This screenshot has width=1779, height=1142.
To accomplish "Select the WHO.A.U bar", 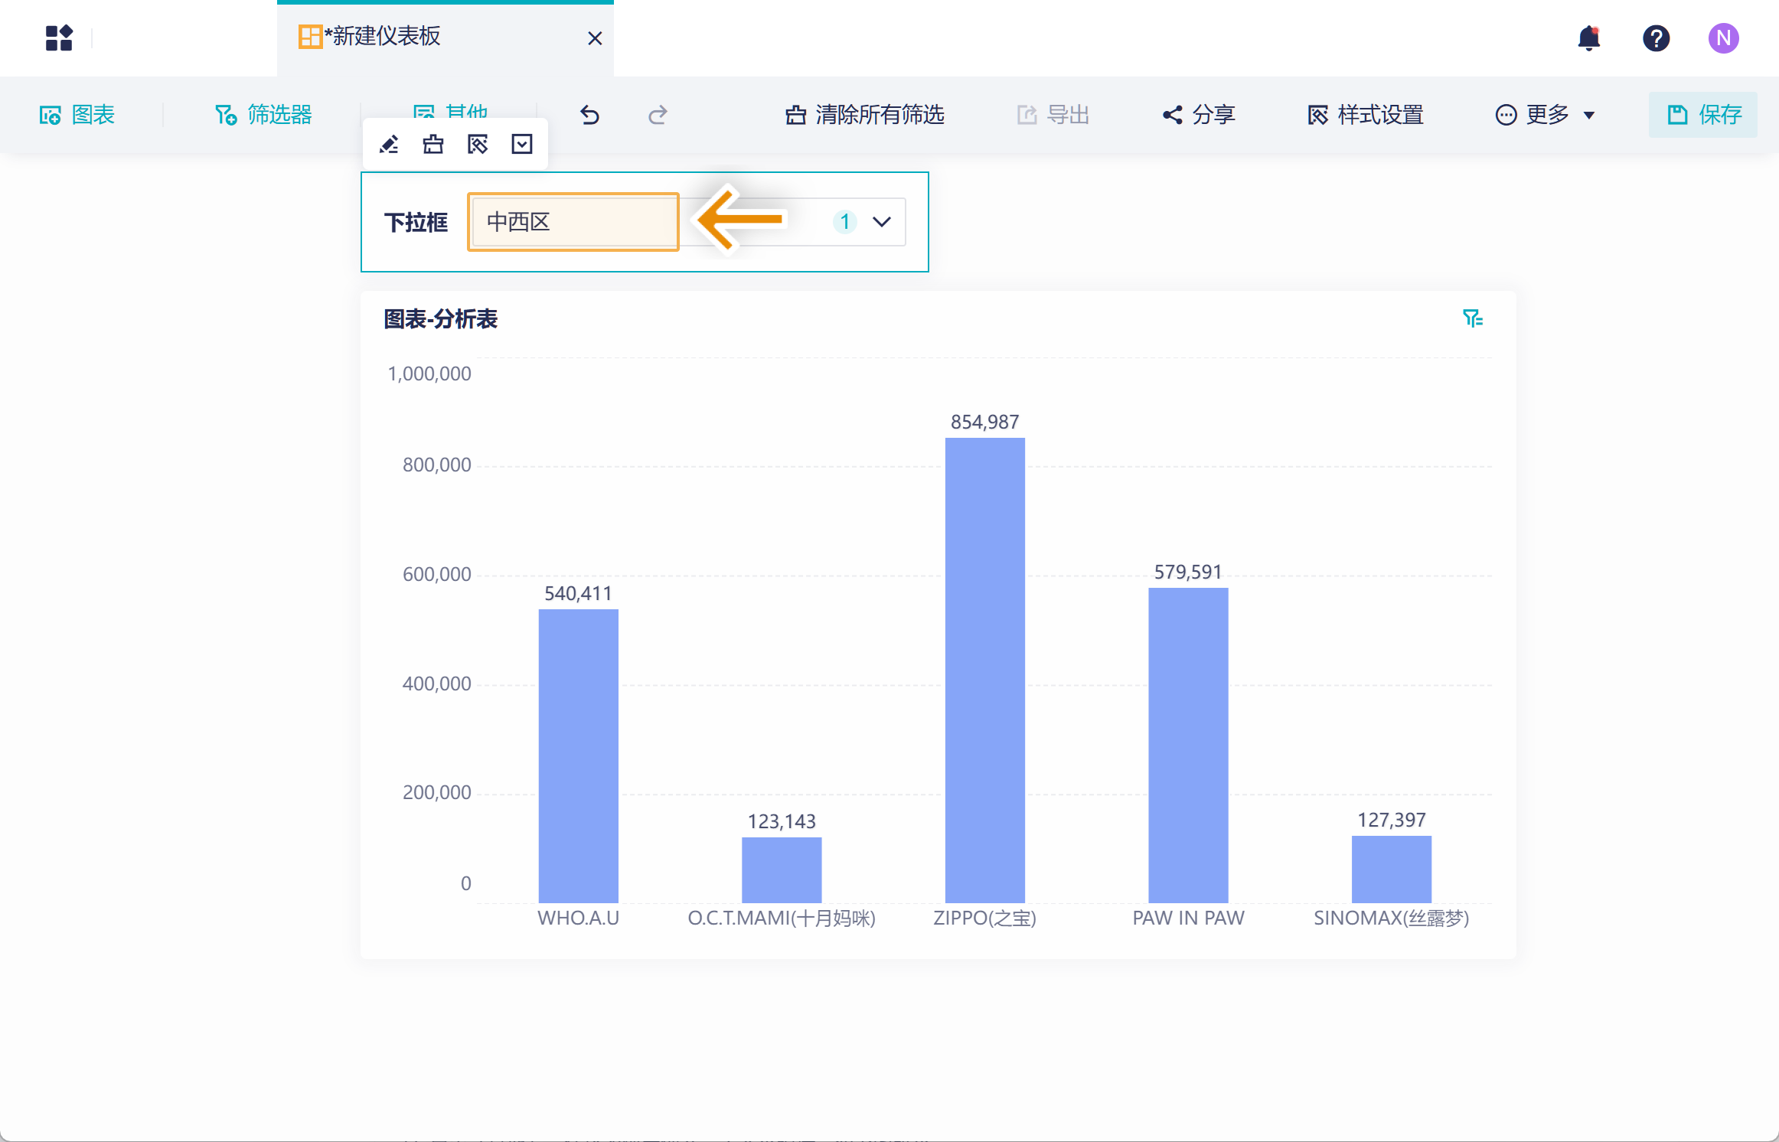I will point(578,755).
